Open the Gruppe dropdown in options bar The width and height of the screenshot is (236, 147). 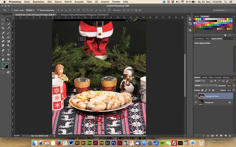[x=30, y=10]
